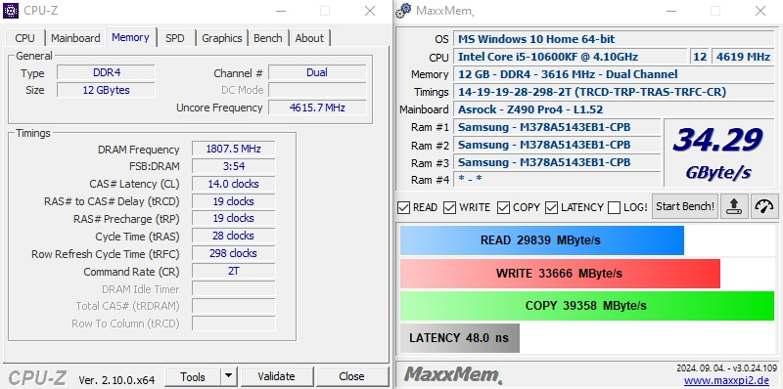
Task: Click the MaxxMem upload results icon
Action: click(733, 206)
